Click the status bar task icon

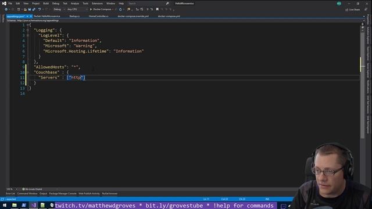pyautogui.click(x=2, y=199)
